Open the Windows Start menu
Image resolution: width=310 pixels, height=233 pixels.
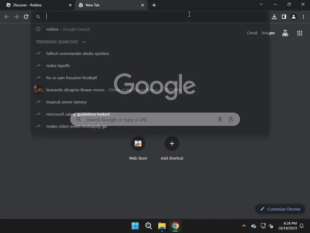pyautogui.click(x=135, y=226)
